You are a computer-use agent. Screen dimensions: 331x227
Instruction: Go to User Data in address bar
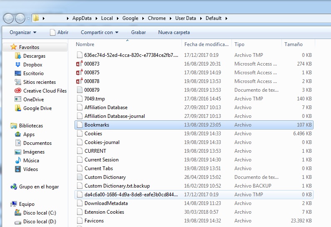tap(186, 18)
